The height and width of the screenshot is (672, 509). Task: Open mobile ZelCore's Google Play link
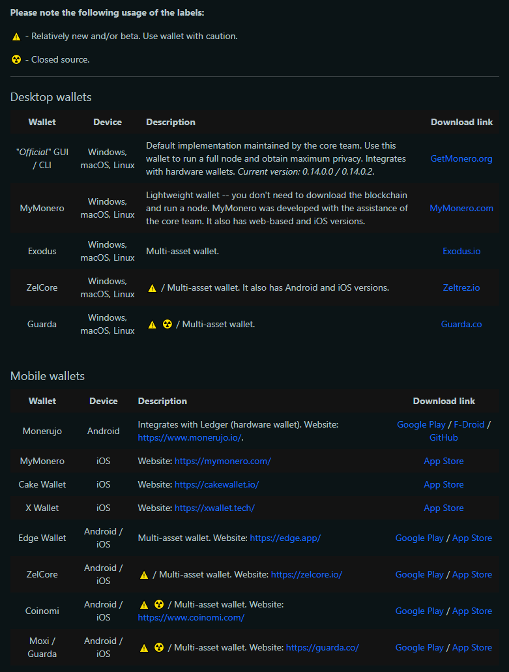pyautogui.click(x=420, y=575)
